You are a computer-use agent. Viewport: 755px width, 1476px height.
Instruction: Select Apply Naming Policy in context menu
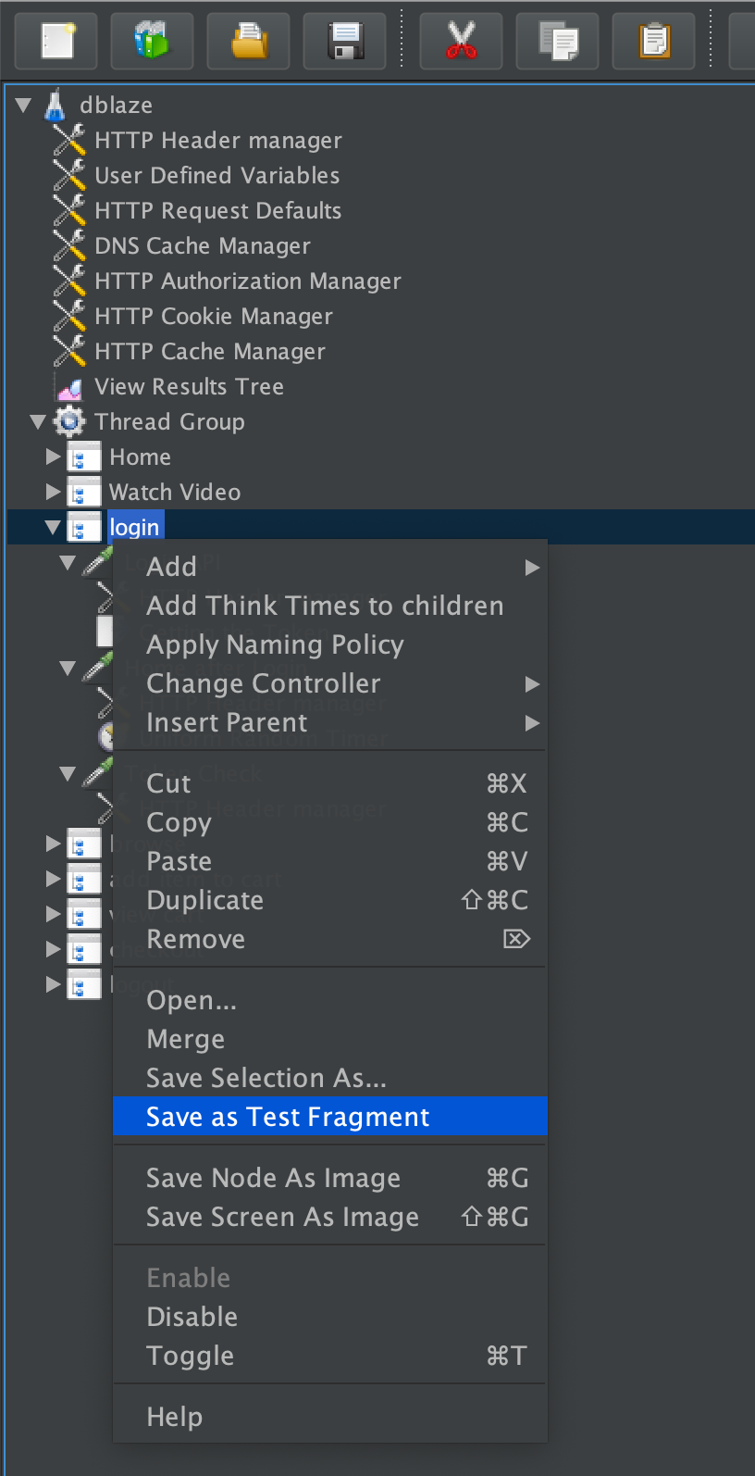coord(330,644)
